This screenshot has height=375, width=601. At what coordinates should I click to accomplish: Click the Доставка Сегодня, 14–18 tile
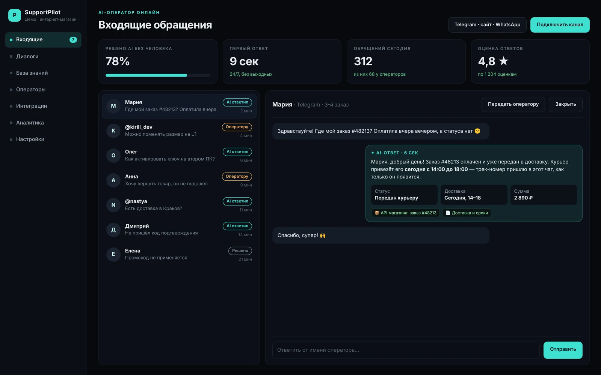point(474,195)
